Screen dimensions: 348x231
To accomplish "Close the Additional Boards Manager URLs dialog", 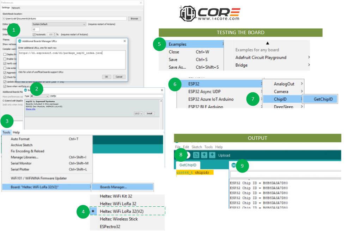I will (124, 41).
